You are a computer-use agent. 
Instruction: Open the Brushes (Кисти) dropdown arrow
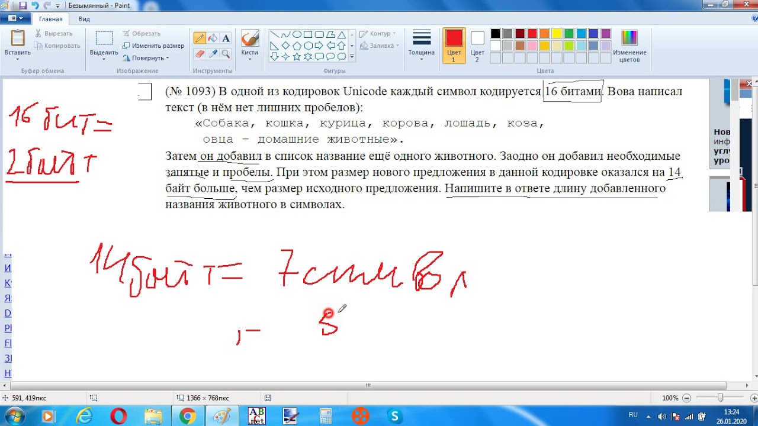(x=250, y=59)
